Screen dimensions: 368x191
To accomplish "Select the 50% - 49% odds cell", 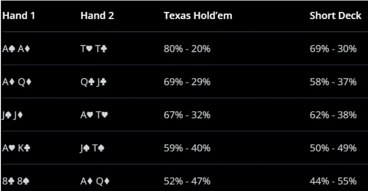I will click(333, 148).
